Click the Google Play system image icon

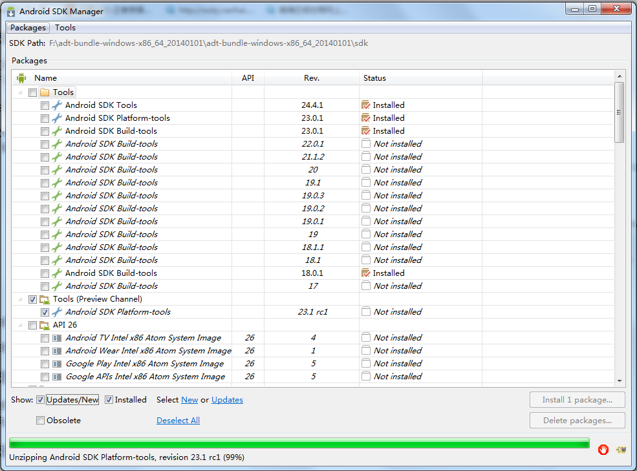58,364
